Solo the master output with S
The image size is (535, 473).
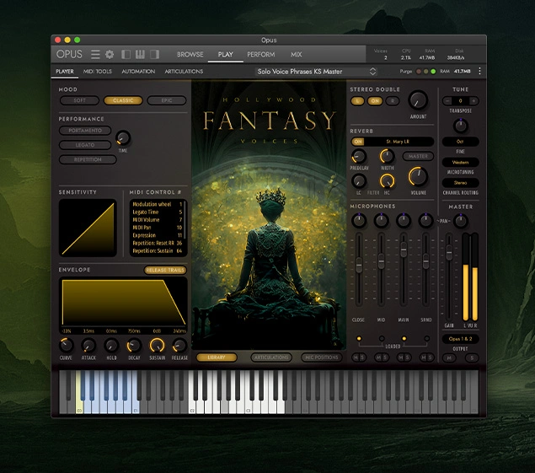coord(472,357)
